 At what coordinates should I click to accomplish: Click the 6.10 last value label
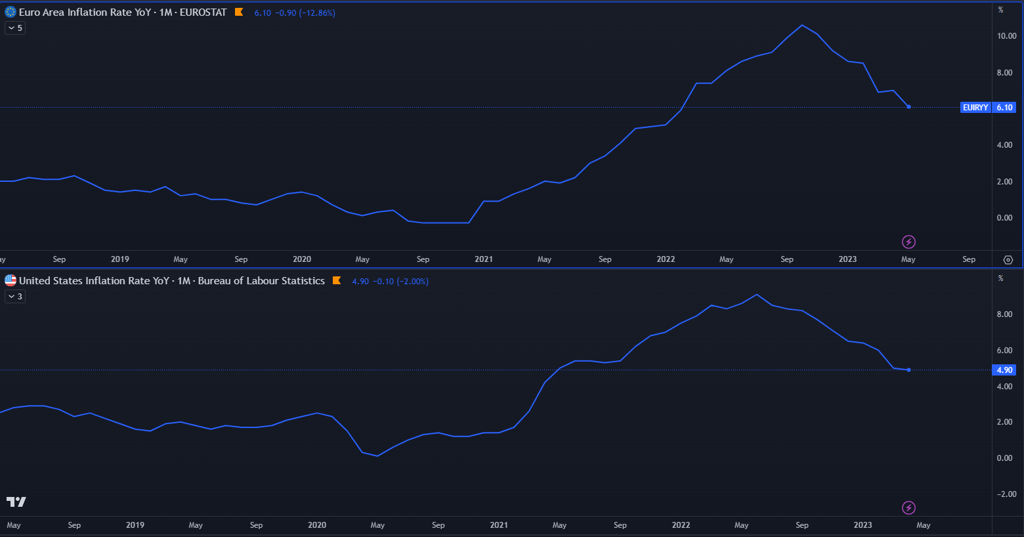point(1004,107)
